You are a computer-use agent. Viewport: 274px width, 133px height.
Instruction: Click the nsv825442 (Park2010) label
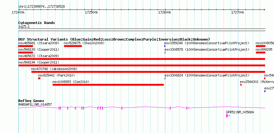click(x=56, y=75)
